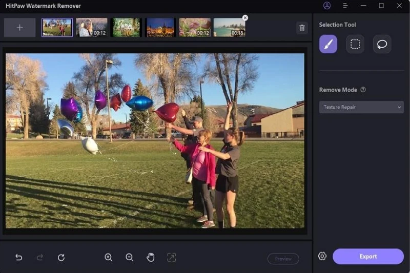Screen dimensions: 410x273
Task: Select the rectangular Marquee selection tool
Action: point(355,44)
